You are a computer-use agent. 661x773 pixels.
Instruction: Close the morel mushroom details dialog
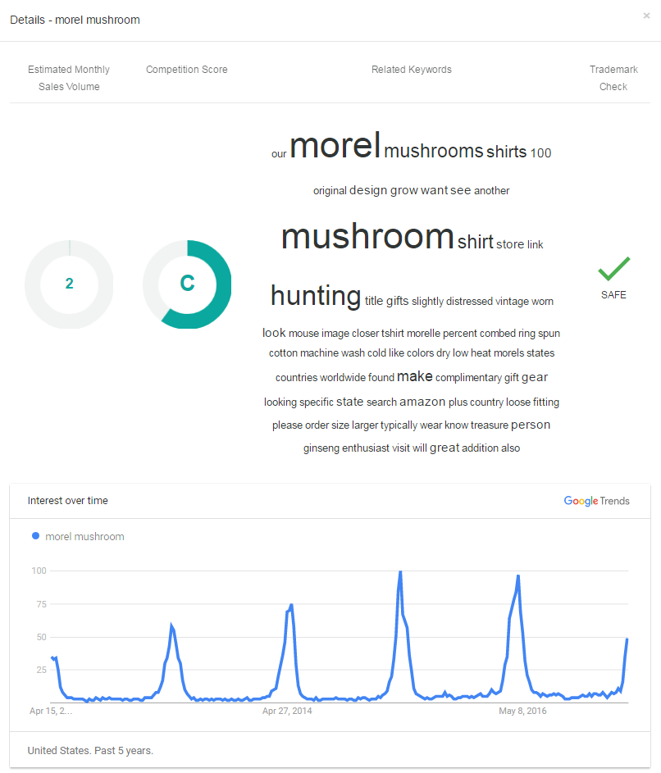(646, 16)
